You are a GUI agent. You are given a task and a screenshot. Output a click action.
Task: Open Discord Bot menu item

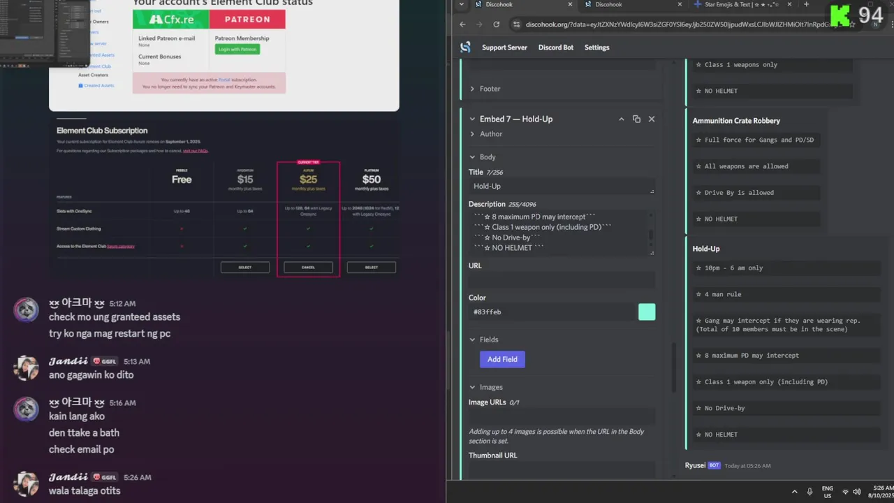point(556,48)
